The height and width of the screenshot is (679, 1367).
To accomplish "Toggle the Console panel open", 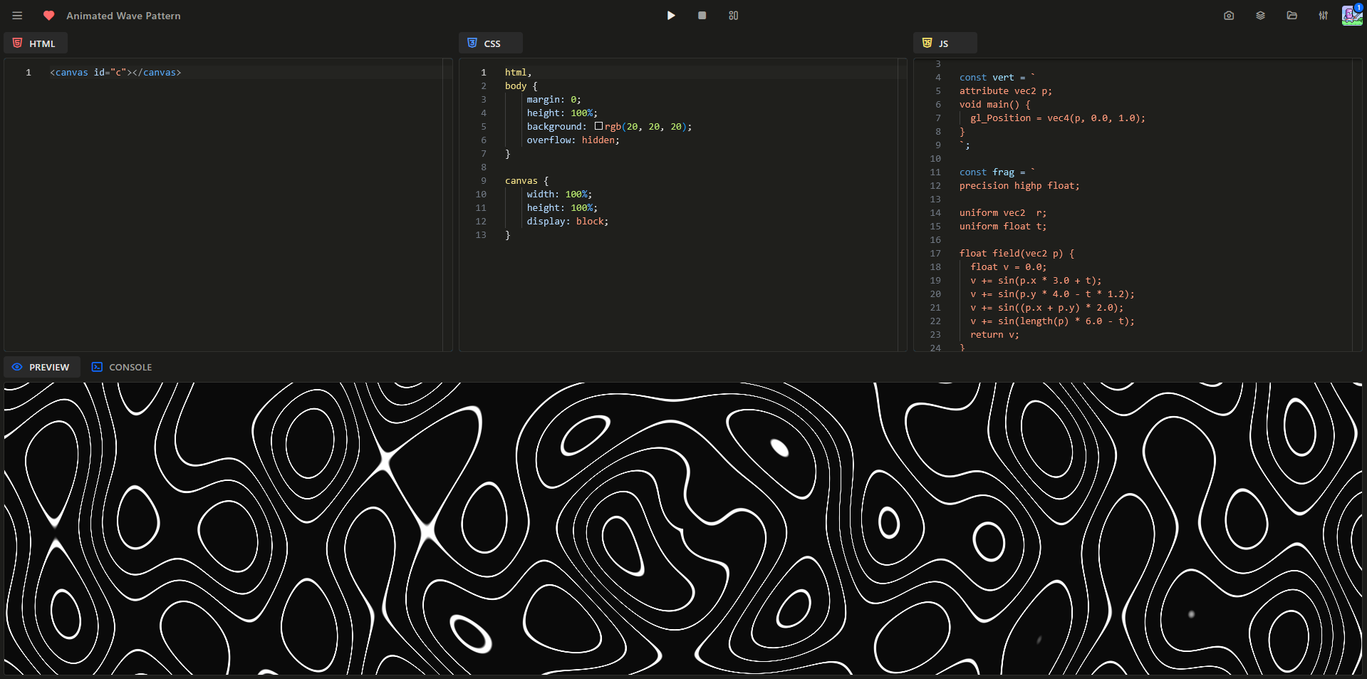I will pos(121,367).
